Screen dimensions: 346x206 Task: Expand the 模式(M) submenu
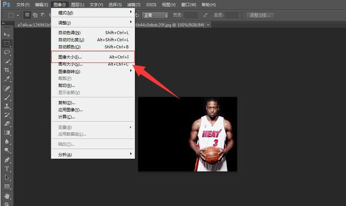[x=93, y=13]
